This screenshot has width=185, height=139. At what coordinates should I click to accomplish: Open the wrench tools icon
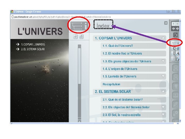click(178, 54)
